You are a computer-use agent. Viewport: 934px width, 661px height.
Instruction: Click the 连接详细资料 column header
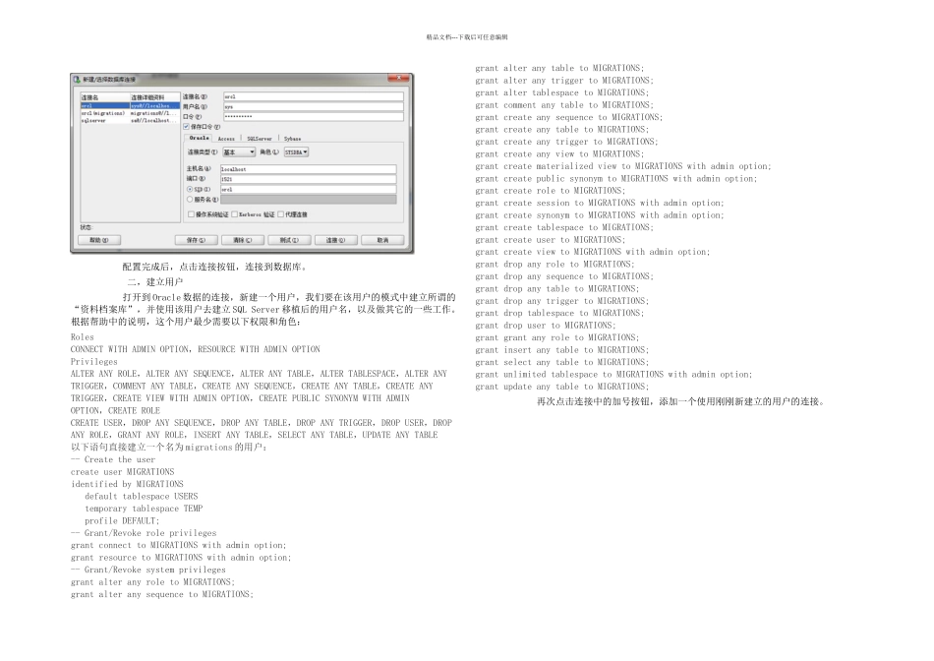point(155,97)
